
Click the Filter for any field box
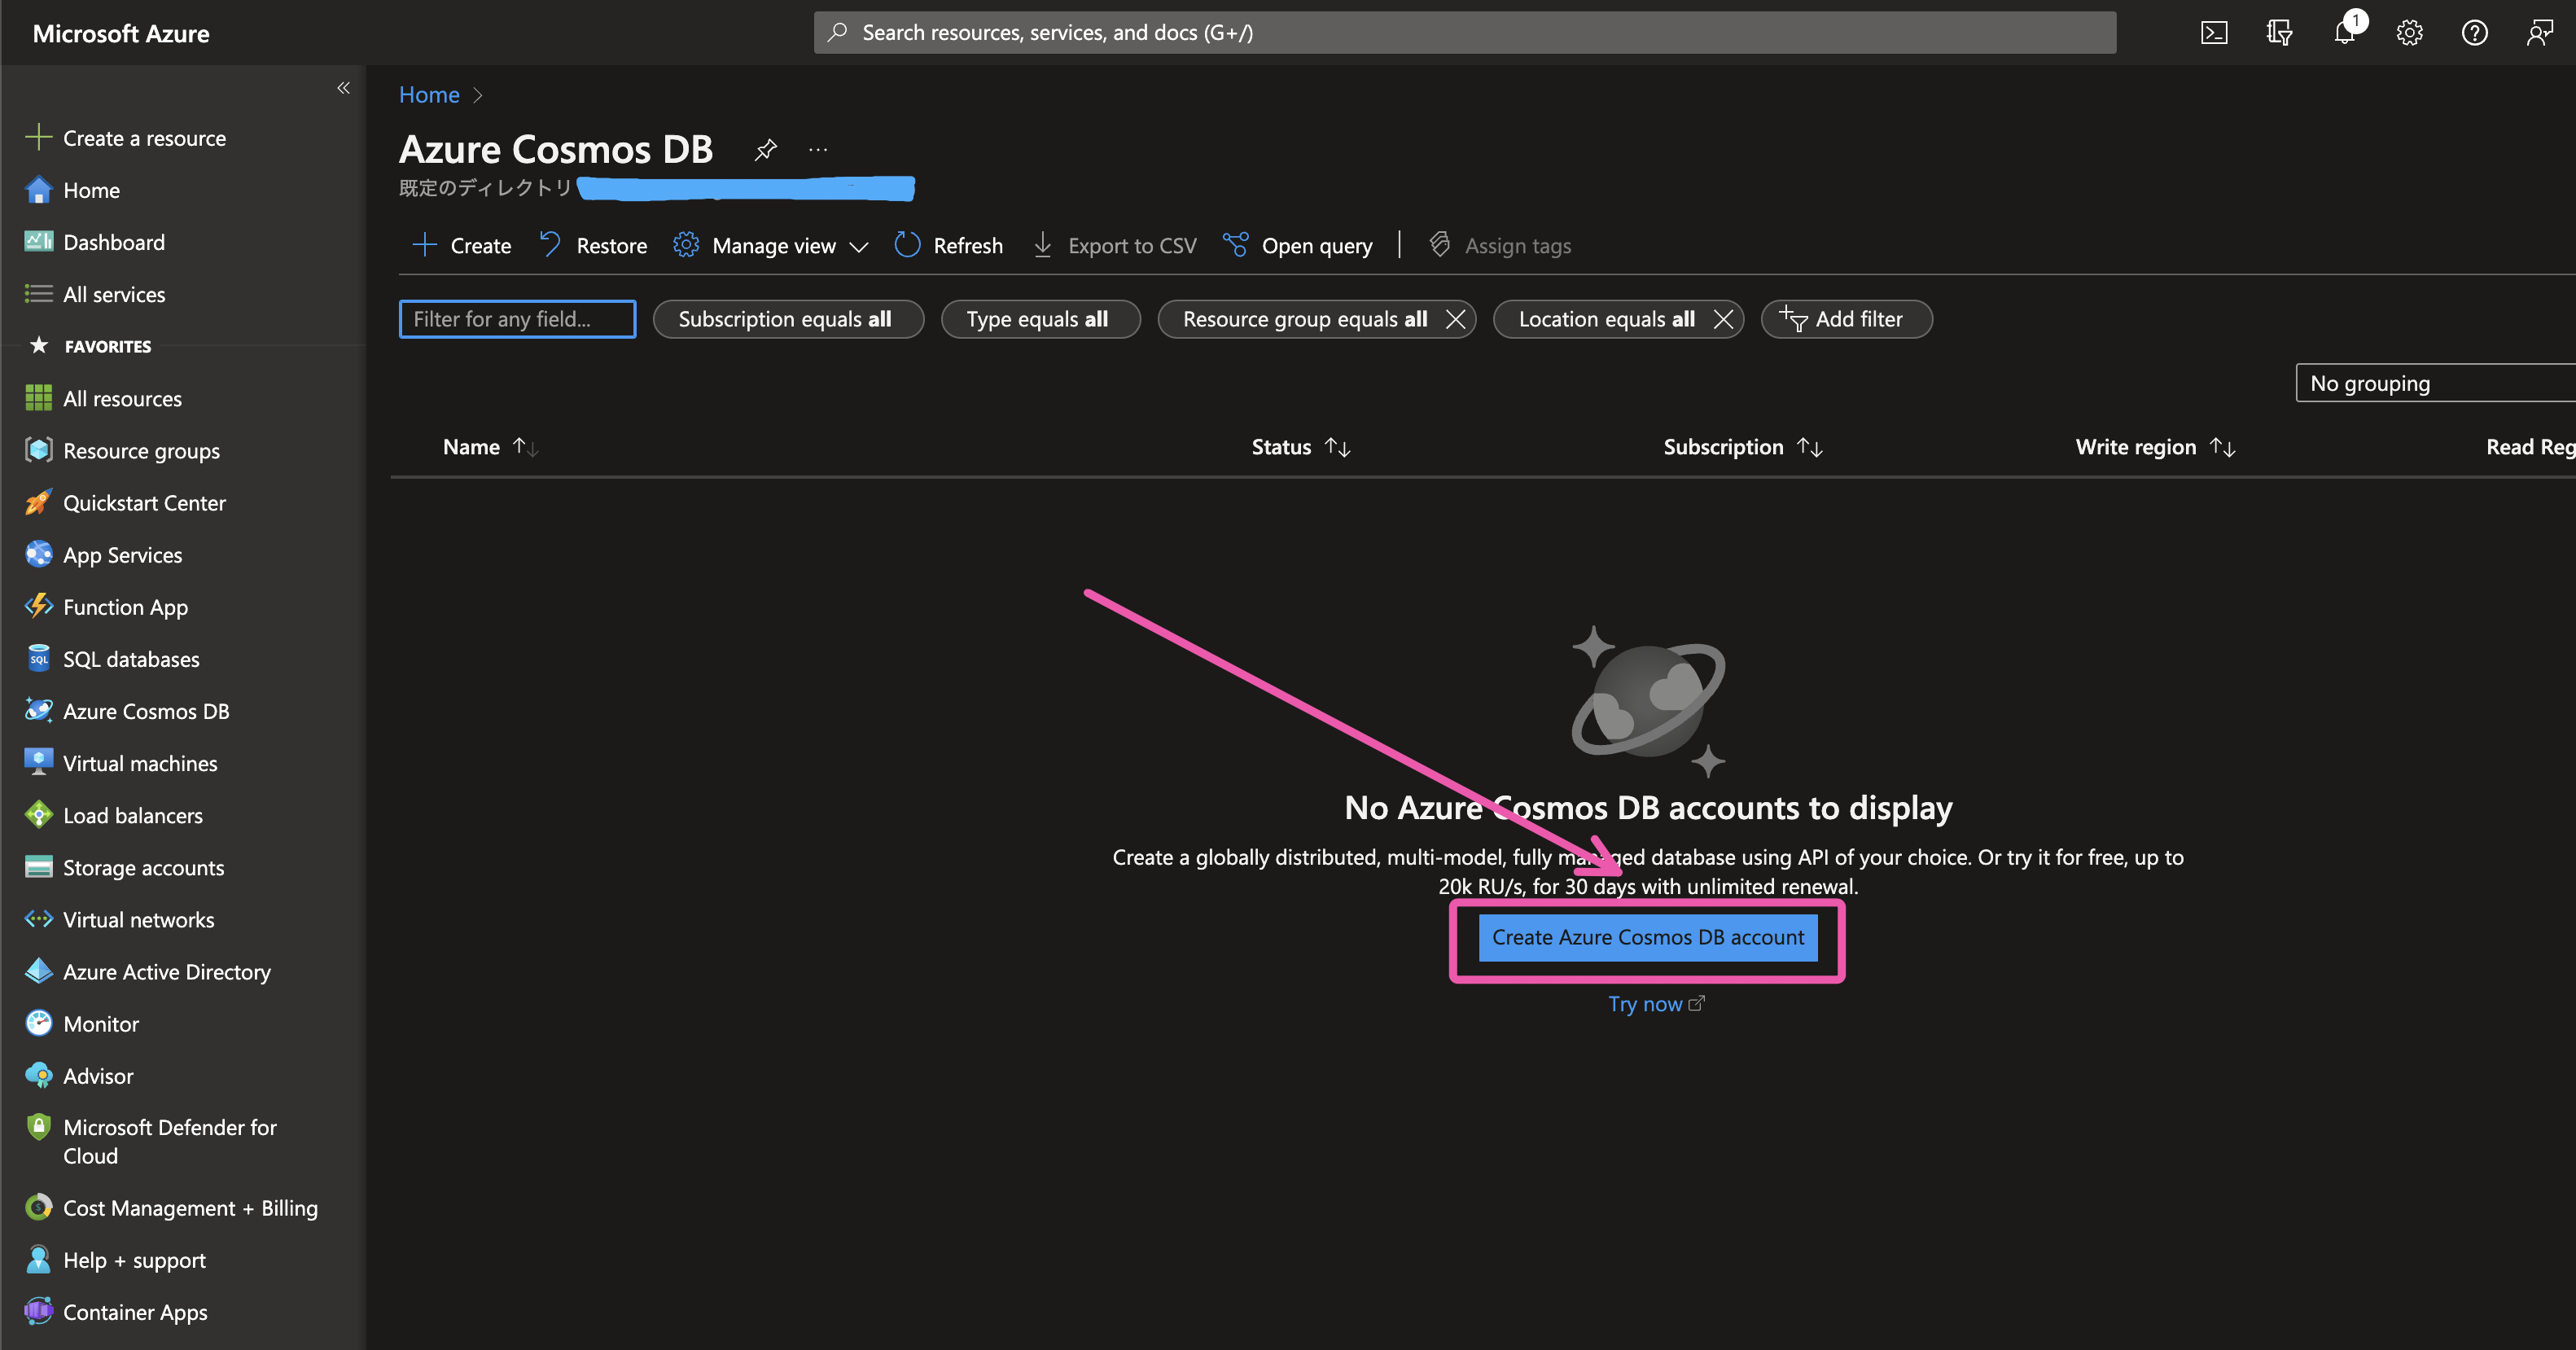pyautogui.click(x=517, y=319)
